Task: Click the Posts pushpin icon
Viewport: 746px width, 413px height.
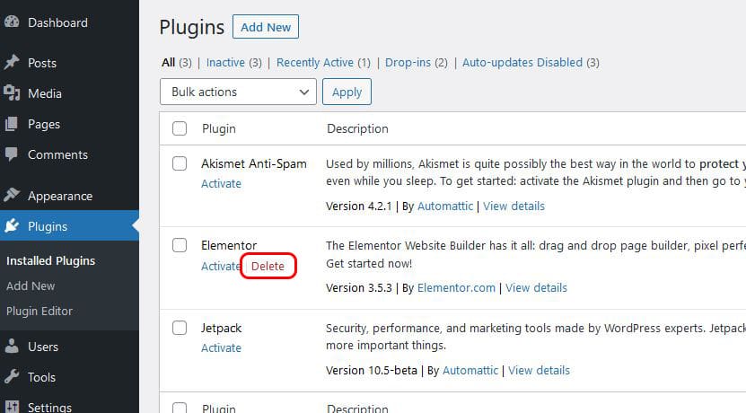Action: point(13,63)
